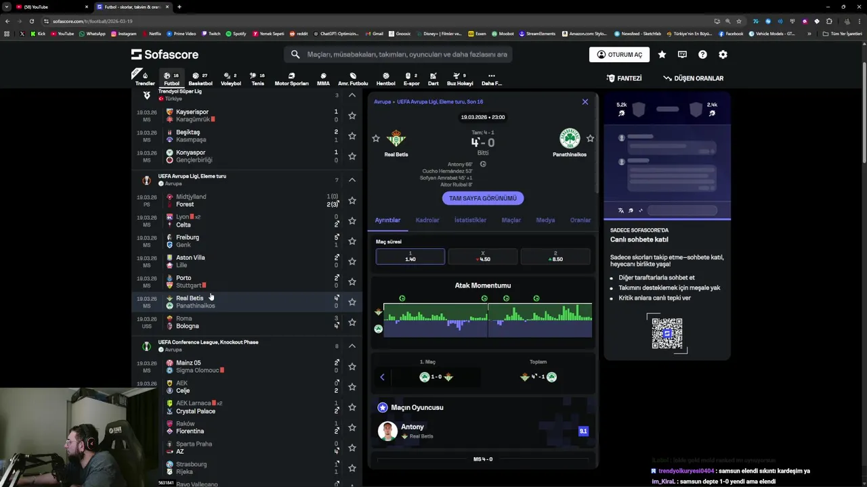Open Daha Fazla sports menu
The image size is (867, 487).
pos(492,79)
